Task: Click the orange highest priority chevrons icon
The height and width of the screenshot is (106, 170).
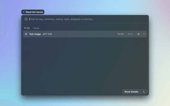Action: (x=144, y=34)
